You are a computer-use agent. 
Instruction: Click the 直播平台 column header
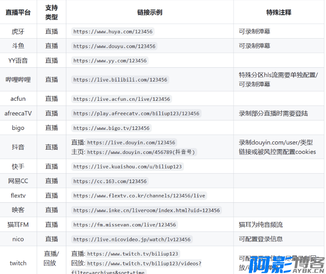pyautogui.click(x=18, y=12)
